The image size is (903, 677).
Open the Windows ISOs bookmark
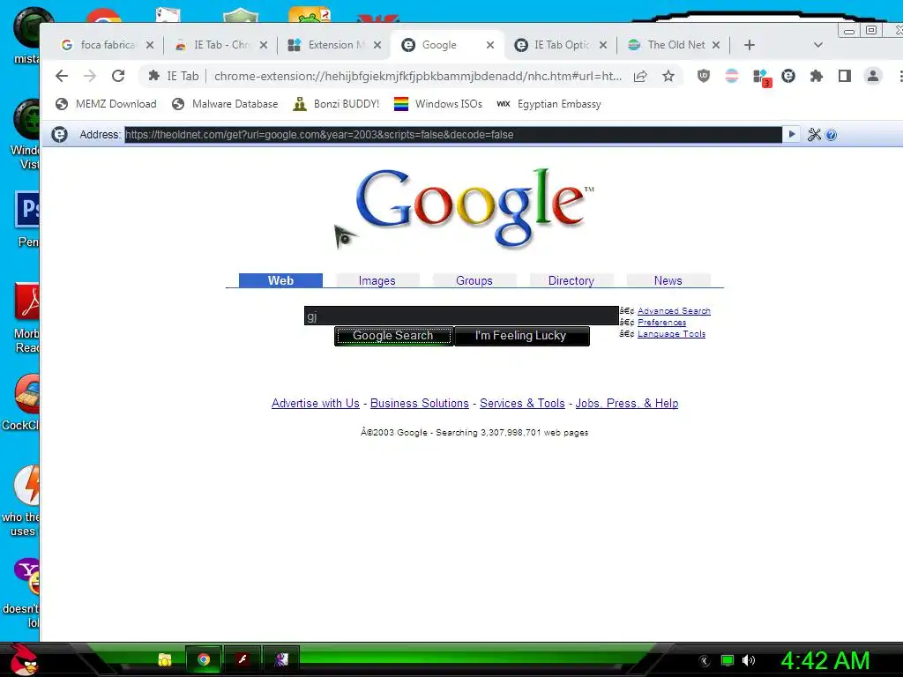tap(438, 104)
